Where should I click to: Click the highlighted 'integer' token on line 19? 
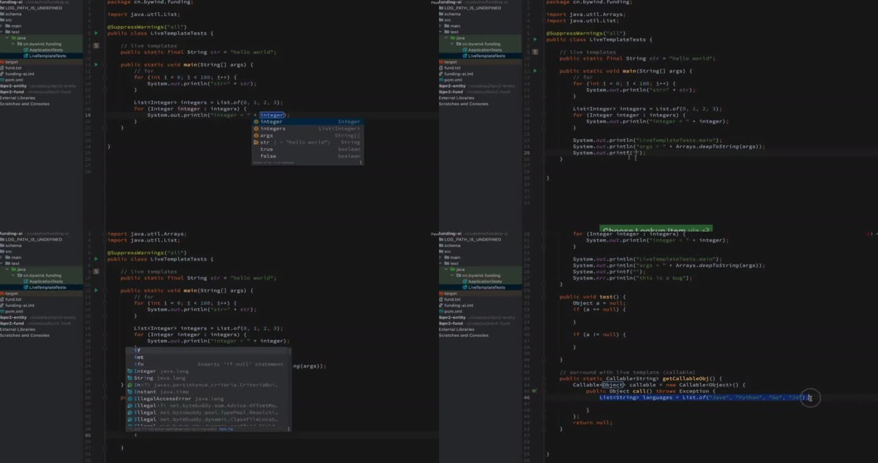pyautogui.click(x=271, y=115)
